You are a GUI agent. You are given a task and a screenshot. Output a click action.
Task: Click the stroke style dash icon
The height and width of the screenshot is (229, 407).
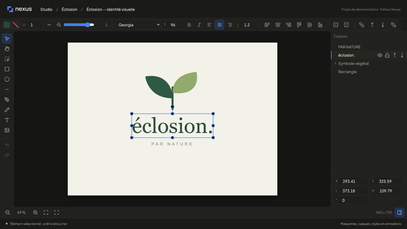49,25
